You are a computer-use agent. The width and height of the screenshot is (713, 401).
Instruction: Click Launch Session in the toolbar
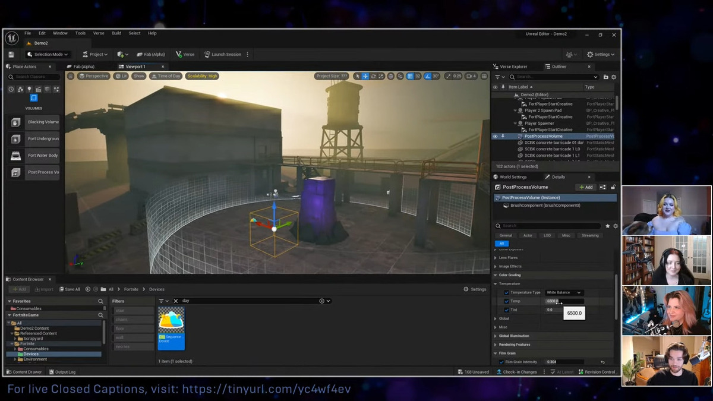[x=223, y=54]
